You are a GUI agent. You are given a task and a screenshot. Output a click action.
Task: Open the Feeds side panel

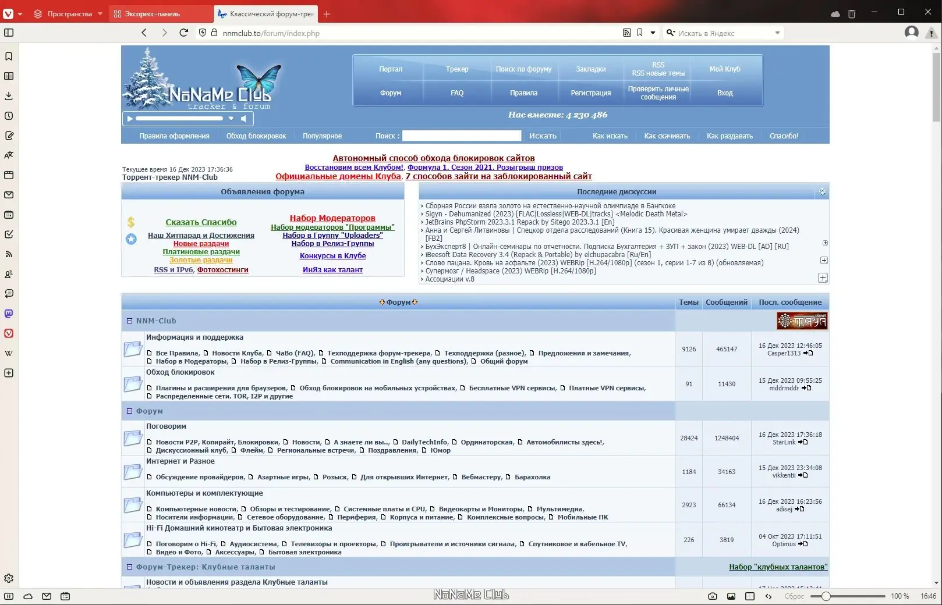tap(9, 254)
